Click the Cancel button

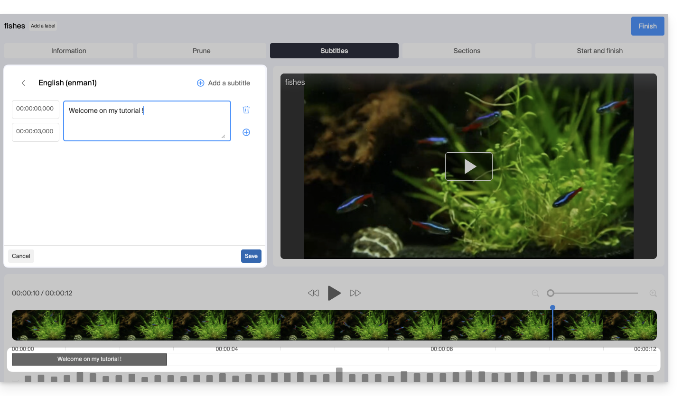pyautogui.click(x=21, y=256)
